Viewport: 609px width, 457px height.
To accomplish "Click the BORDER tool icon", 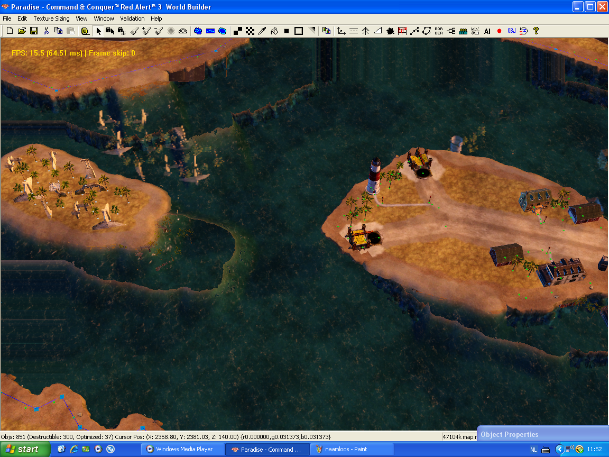I will (439, 31).
